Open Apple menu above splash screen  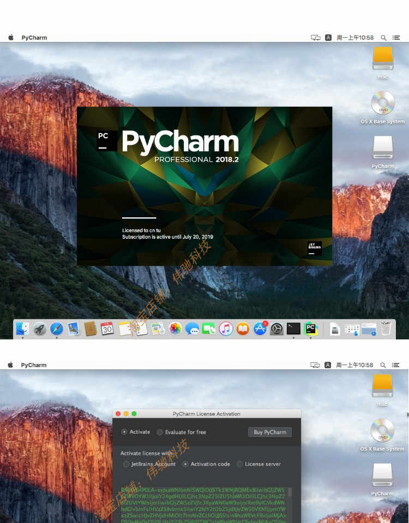(x=11, y=38)
